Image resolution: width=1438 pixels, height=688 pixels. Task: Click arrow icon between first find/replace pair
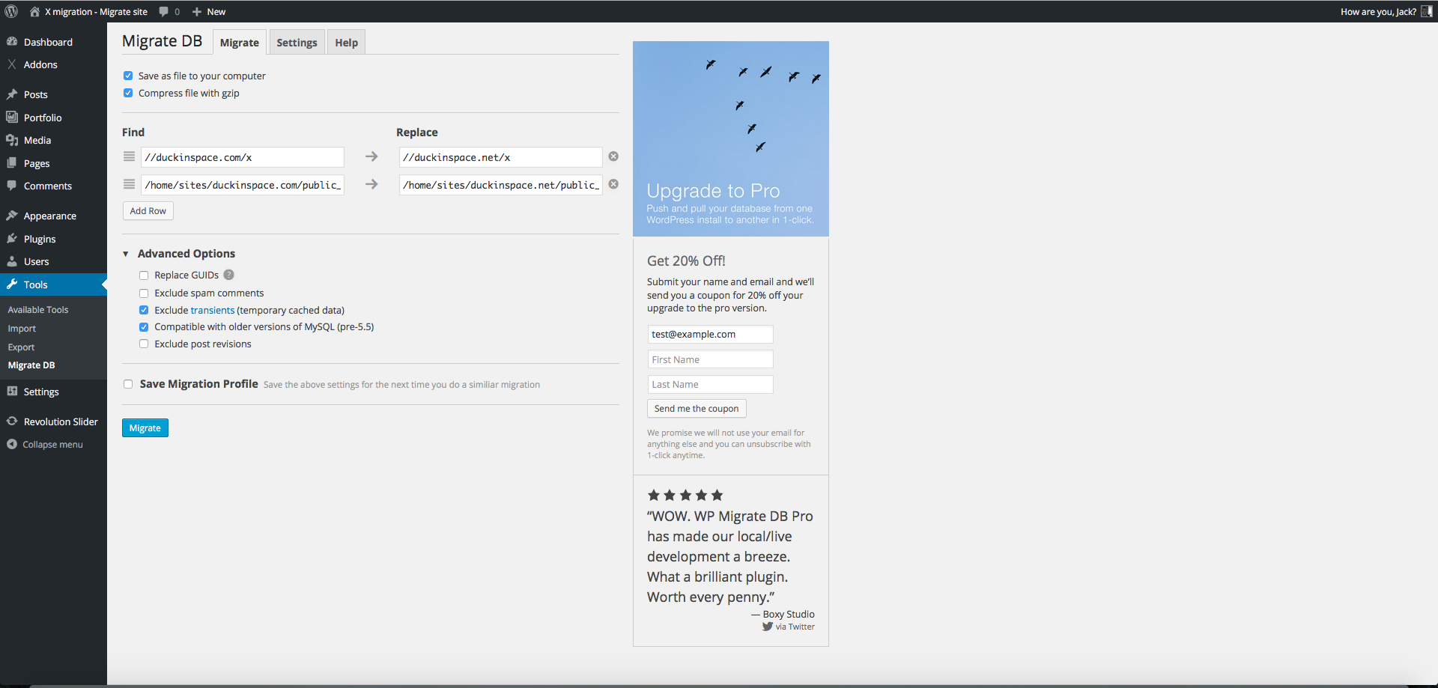pos(371,156)
